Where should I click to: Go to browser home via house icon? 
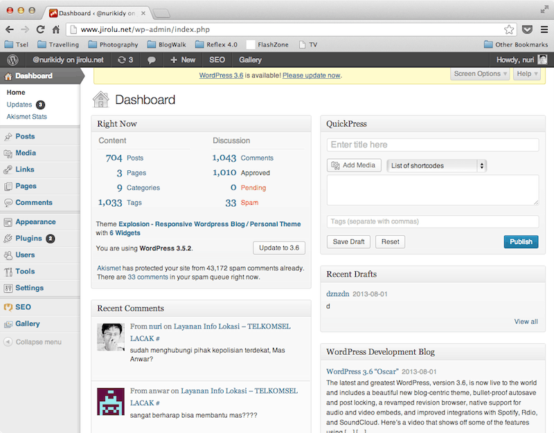pos(57,30)
